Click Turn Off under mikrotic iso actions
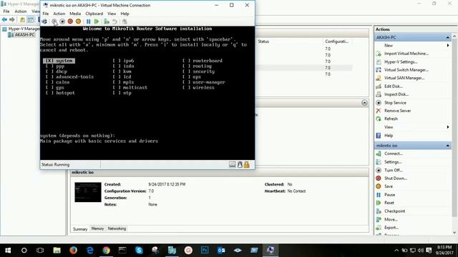458x257 pixels. (x=393, y=170)
